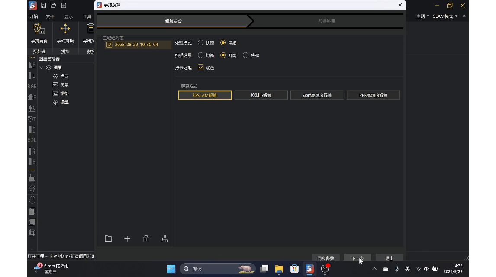Toggle the 2025-08-29_10-30-04 project checkbox
This screenshot has width=496, height=277.
click(x=110, y=45)
